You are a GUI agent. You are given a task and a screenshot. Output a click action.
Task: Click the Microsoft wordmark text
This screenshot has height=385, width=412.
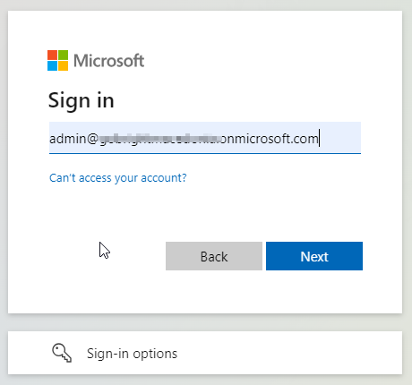pyautogui.click(x=109, y=61)
